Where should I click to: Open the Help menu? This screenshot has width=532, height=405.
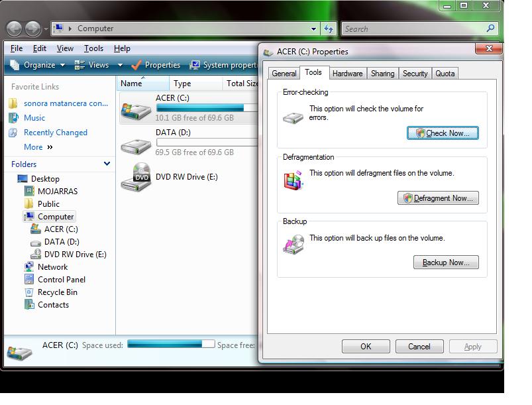click(x=122, y=48)
